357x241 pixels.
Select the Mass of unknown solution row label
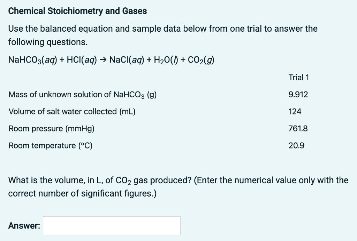point(82,94)
